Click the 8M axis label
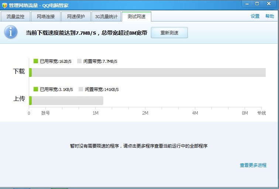Screen dimensions: 279x189 (x=245, y=113)
